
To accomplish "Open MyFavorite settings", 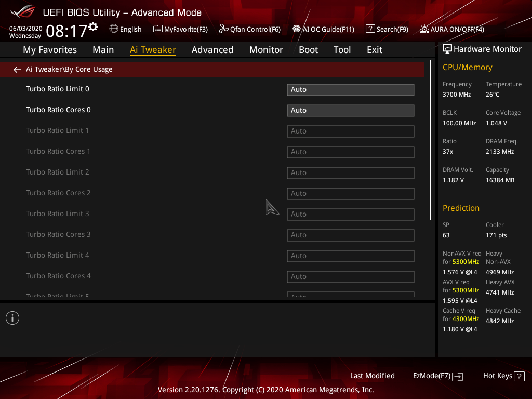I will pyautogui.click(x=180, y=29).
